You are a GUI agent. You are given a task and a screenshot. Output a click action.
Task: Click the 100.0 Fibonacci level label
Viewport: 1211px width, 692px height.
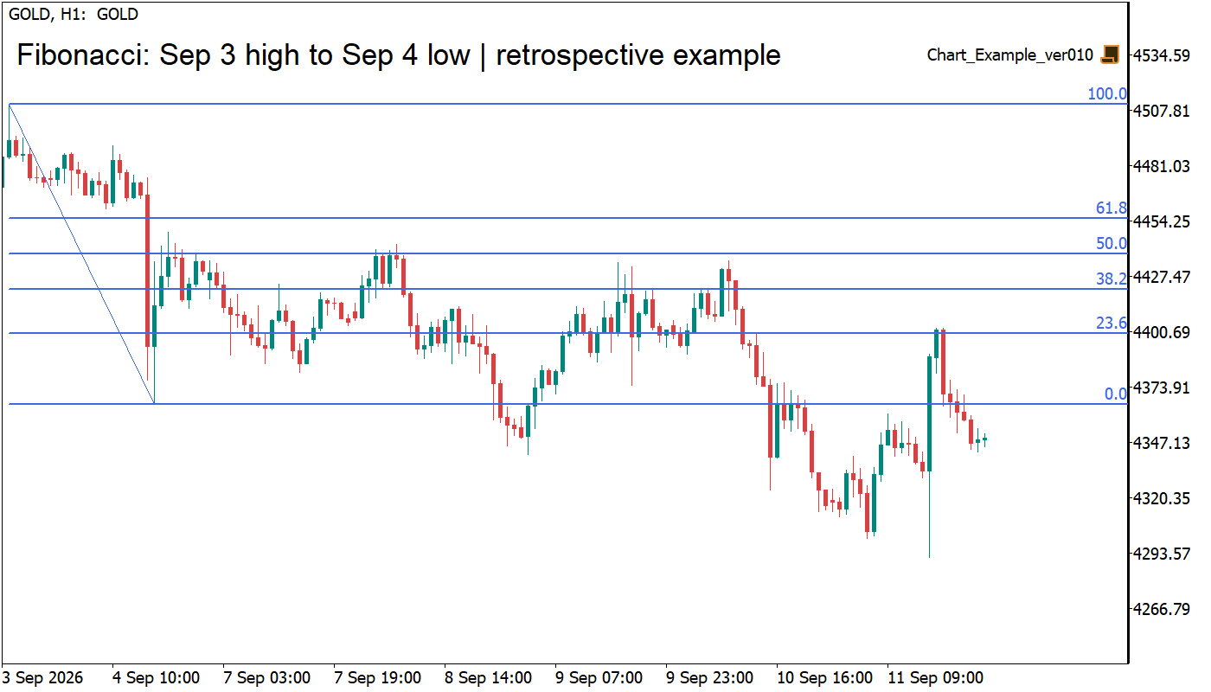(1107, 94)
